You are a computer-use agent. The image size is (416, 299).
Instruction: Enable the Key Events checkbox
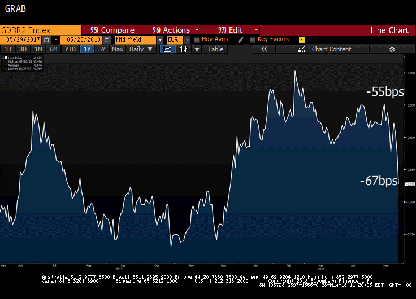point(253,40)
